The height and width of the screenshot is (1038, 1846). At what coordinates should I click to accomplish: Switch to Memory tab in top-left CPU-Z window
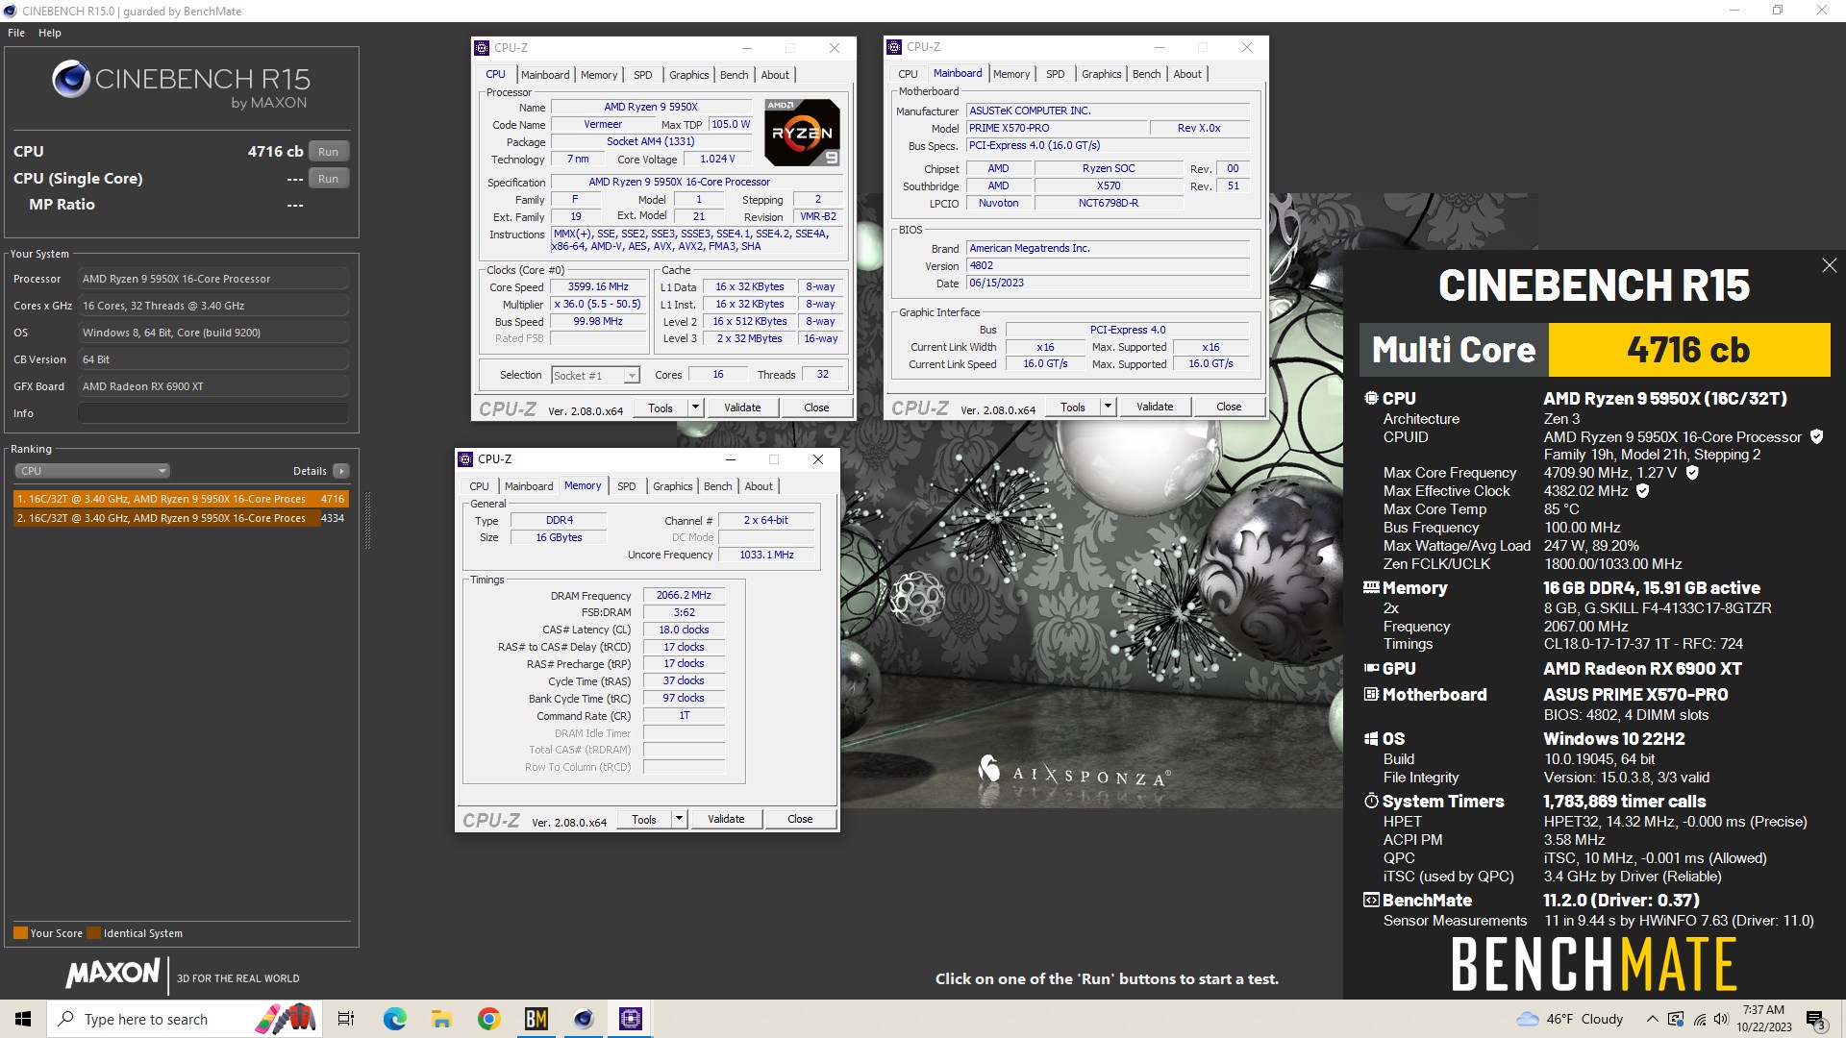point(599,75)
